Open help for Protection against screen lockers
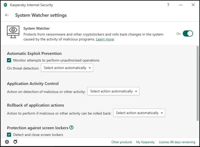Viewport: 200px width, 147px height. [x=71, y=127]
